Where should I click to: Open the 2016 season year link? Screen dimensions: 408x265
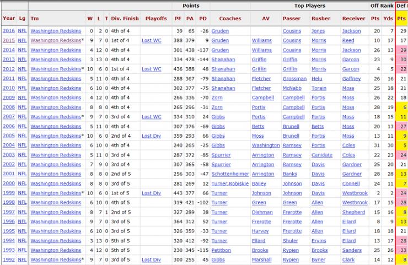point(9,31)
